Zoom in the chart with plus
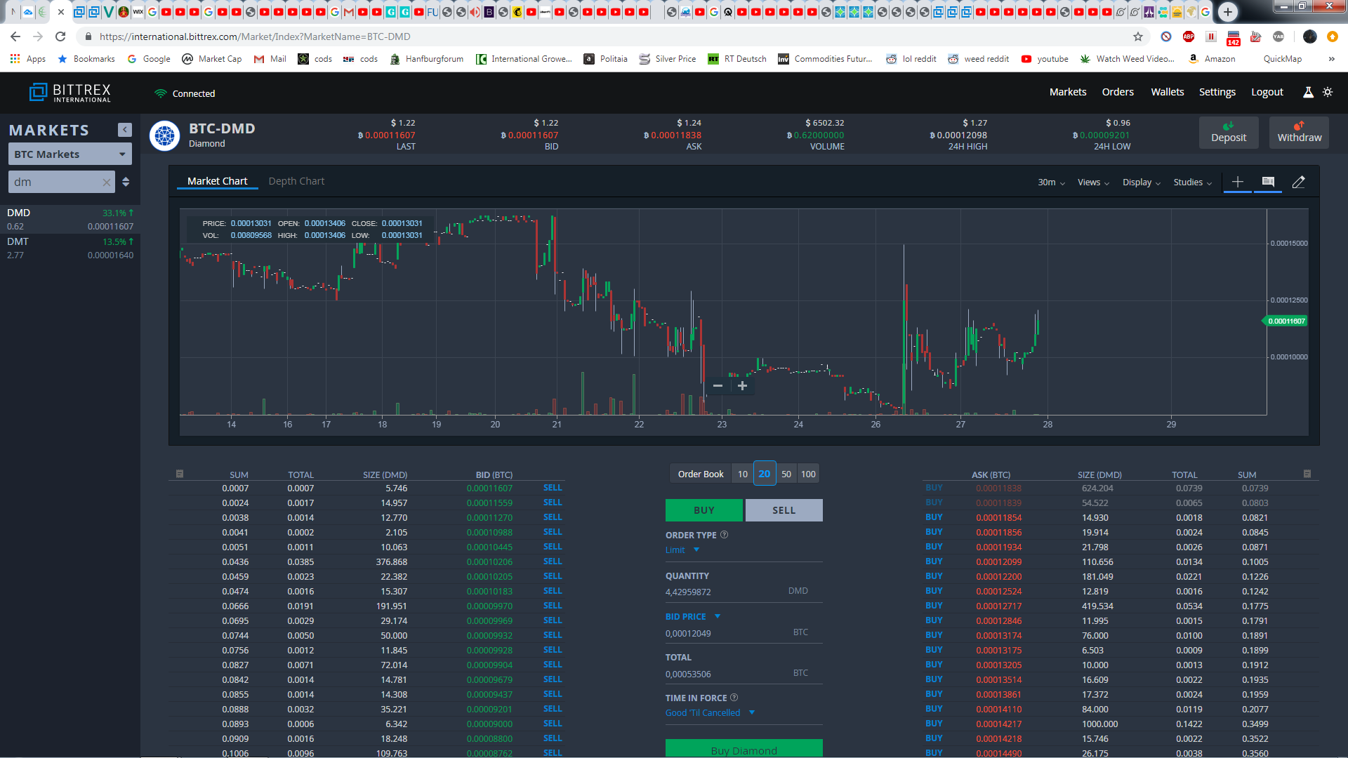 (742, 386)
